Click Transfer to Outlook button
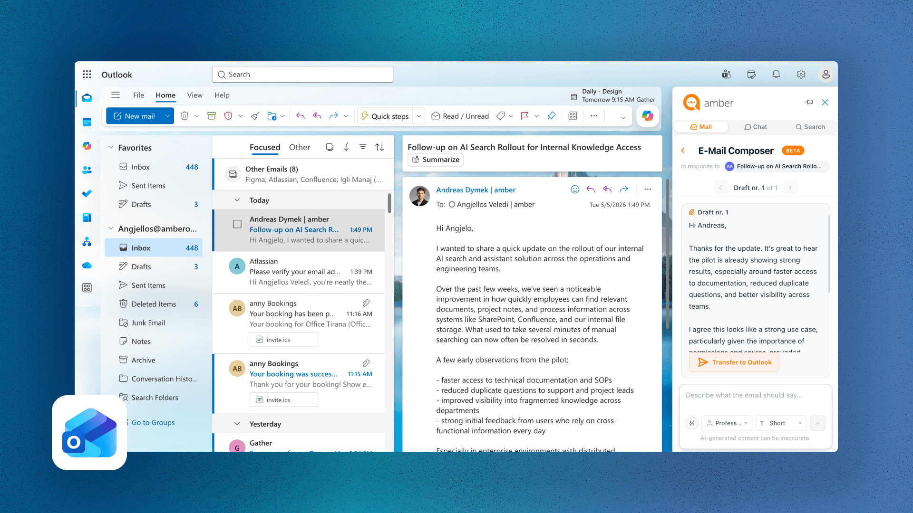 (734, 362)
